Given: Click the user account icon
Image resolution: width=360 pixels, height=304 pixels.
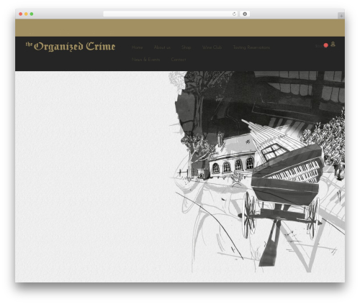Looking at the screenshot, I should tap(333, 44).
